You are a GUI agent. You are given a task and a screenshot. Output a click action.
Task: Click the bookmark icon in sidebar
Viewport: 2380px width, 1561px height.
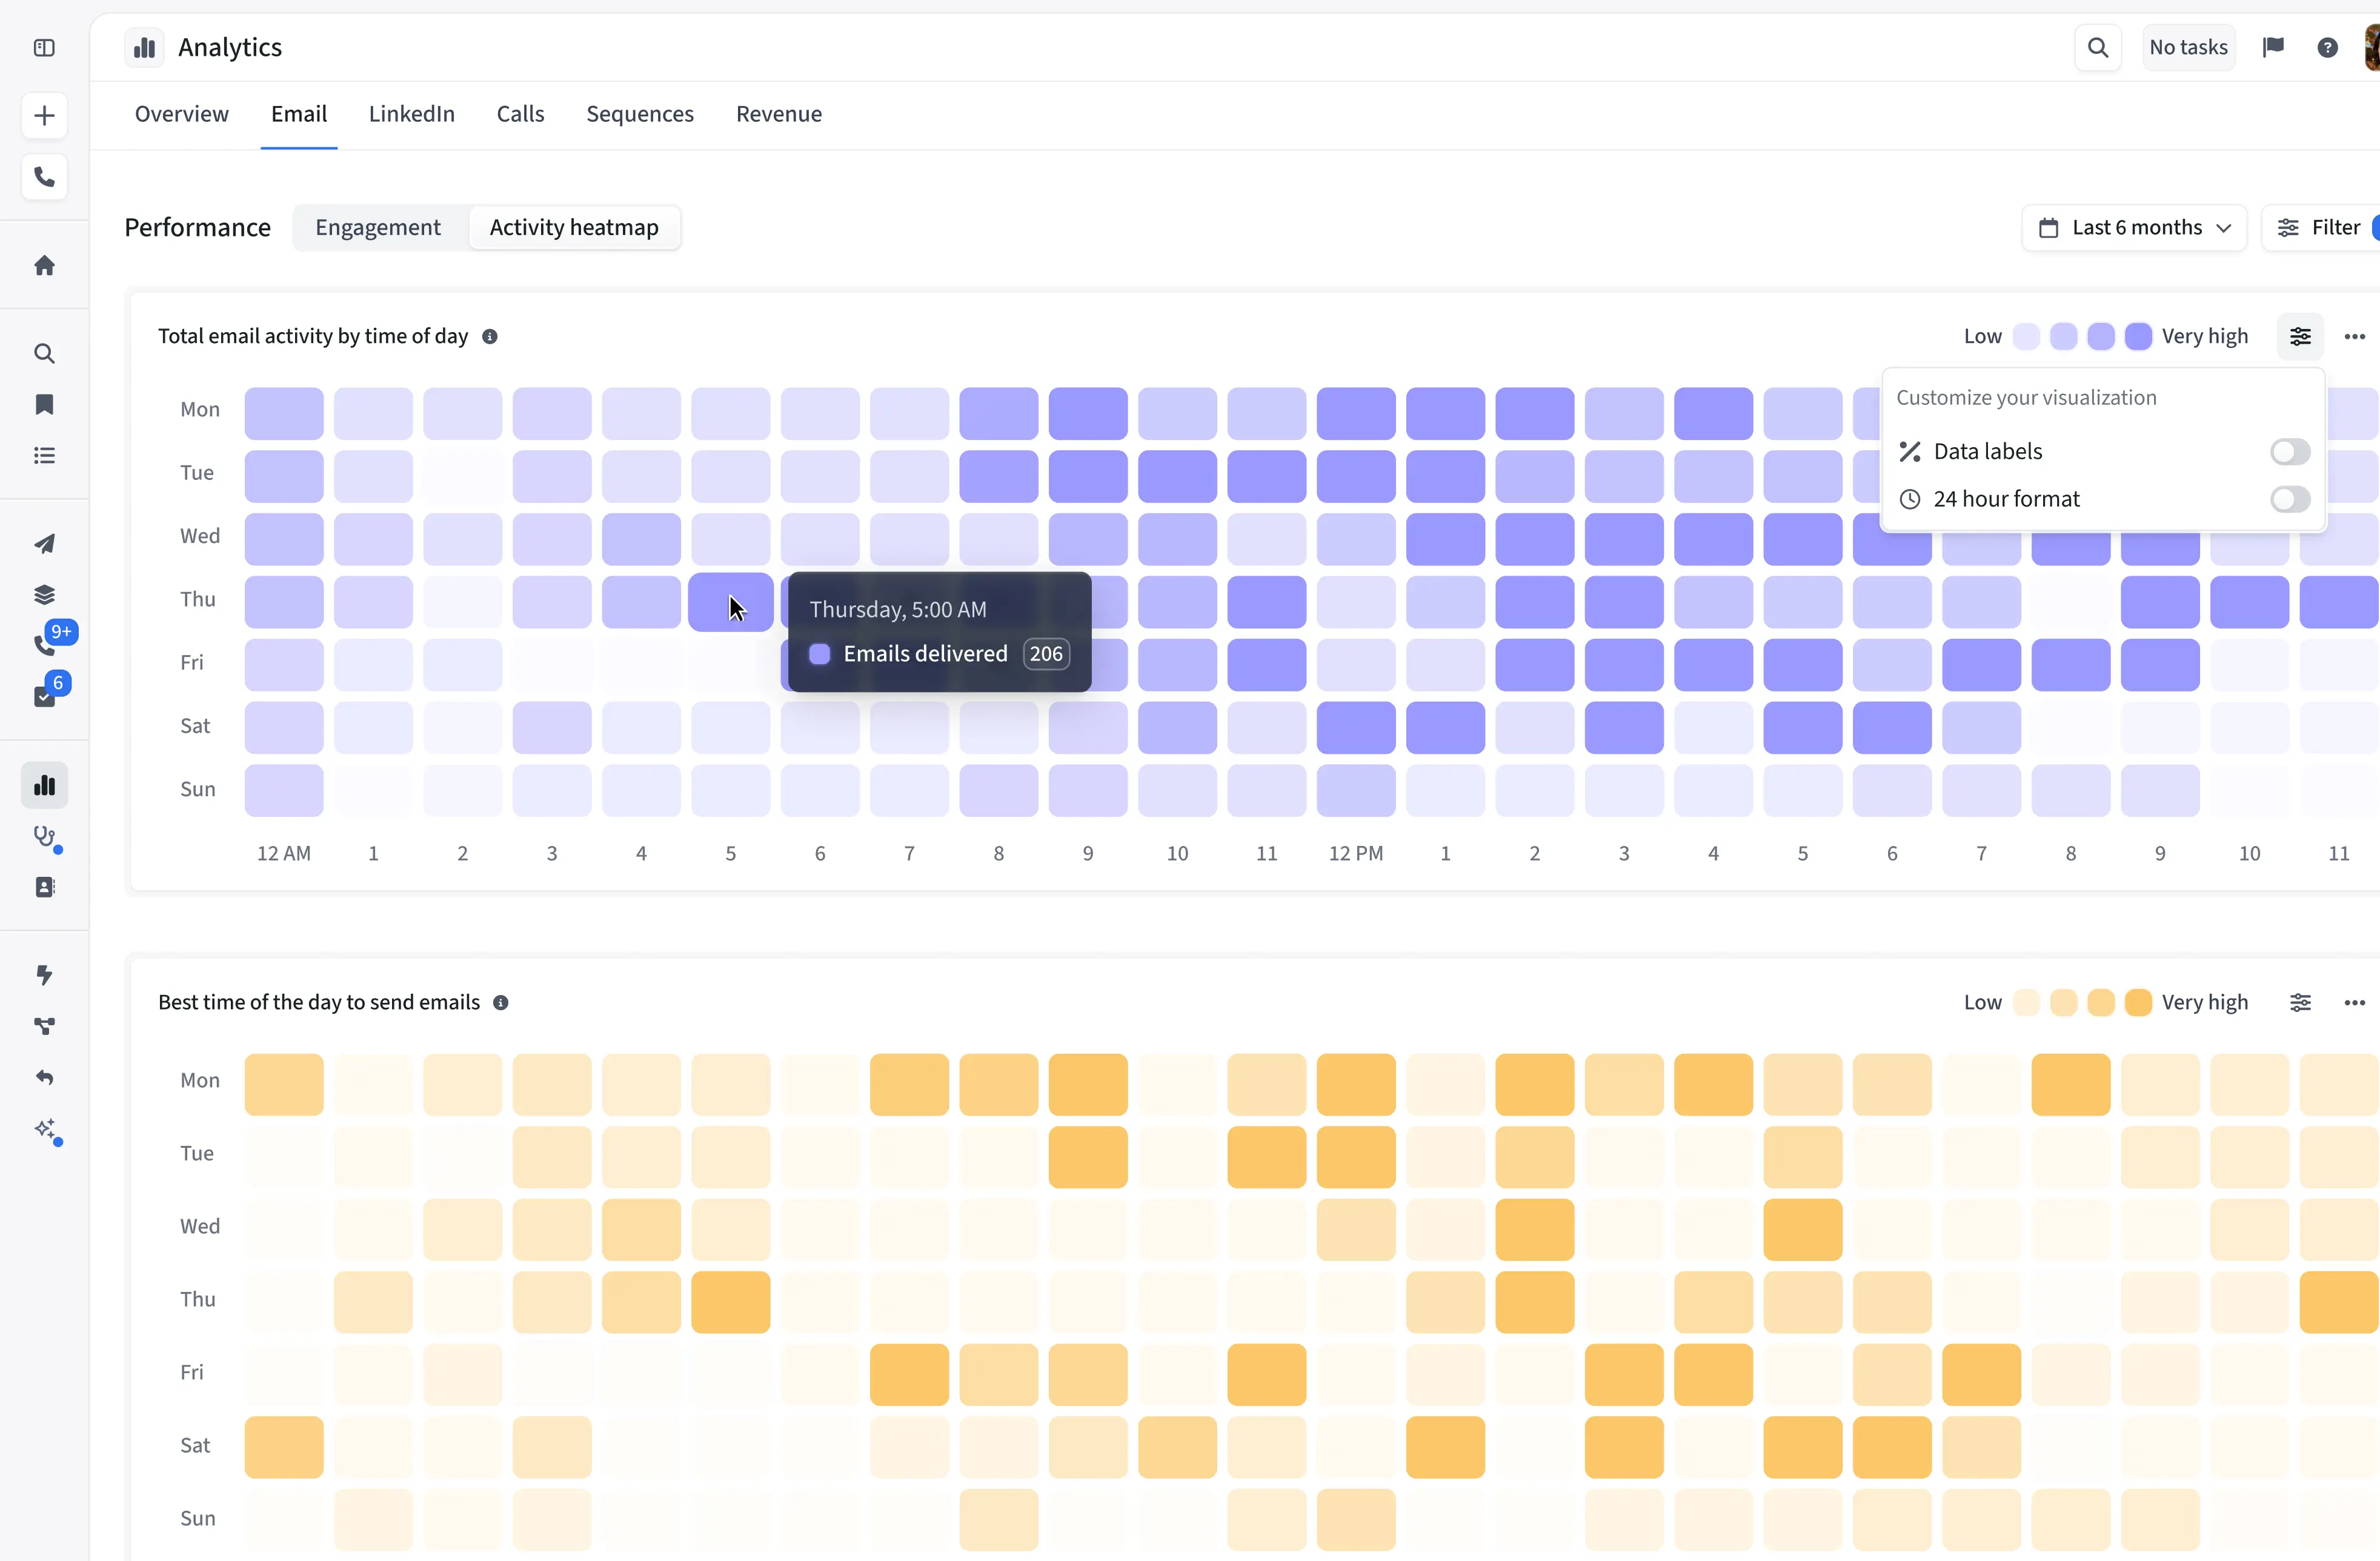click(44, 404)
